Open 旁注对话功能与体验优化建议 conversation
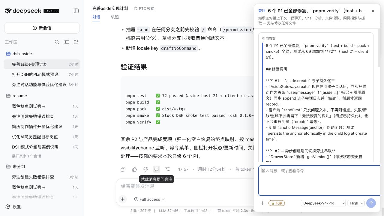The image size is (384, 216). [42, 85]
